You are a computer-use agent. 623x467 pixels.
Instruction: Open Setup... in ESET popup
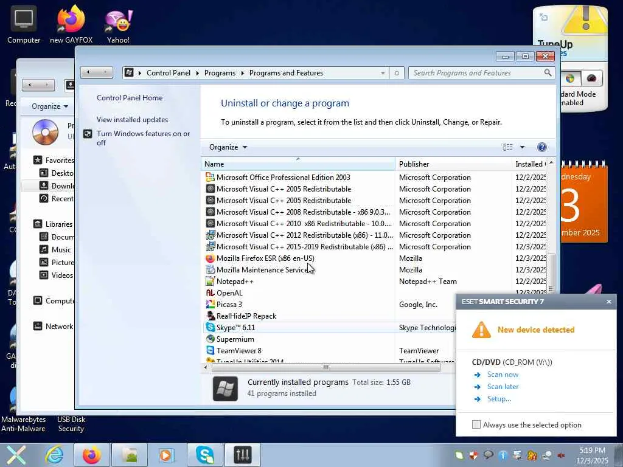(499, 399)
